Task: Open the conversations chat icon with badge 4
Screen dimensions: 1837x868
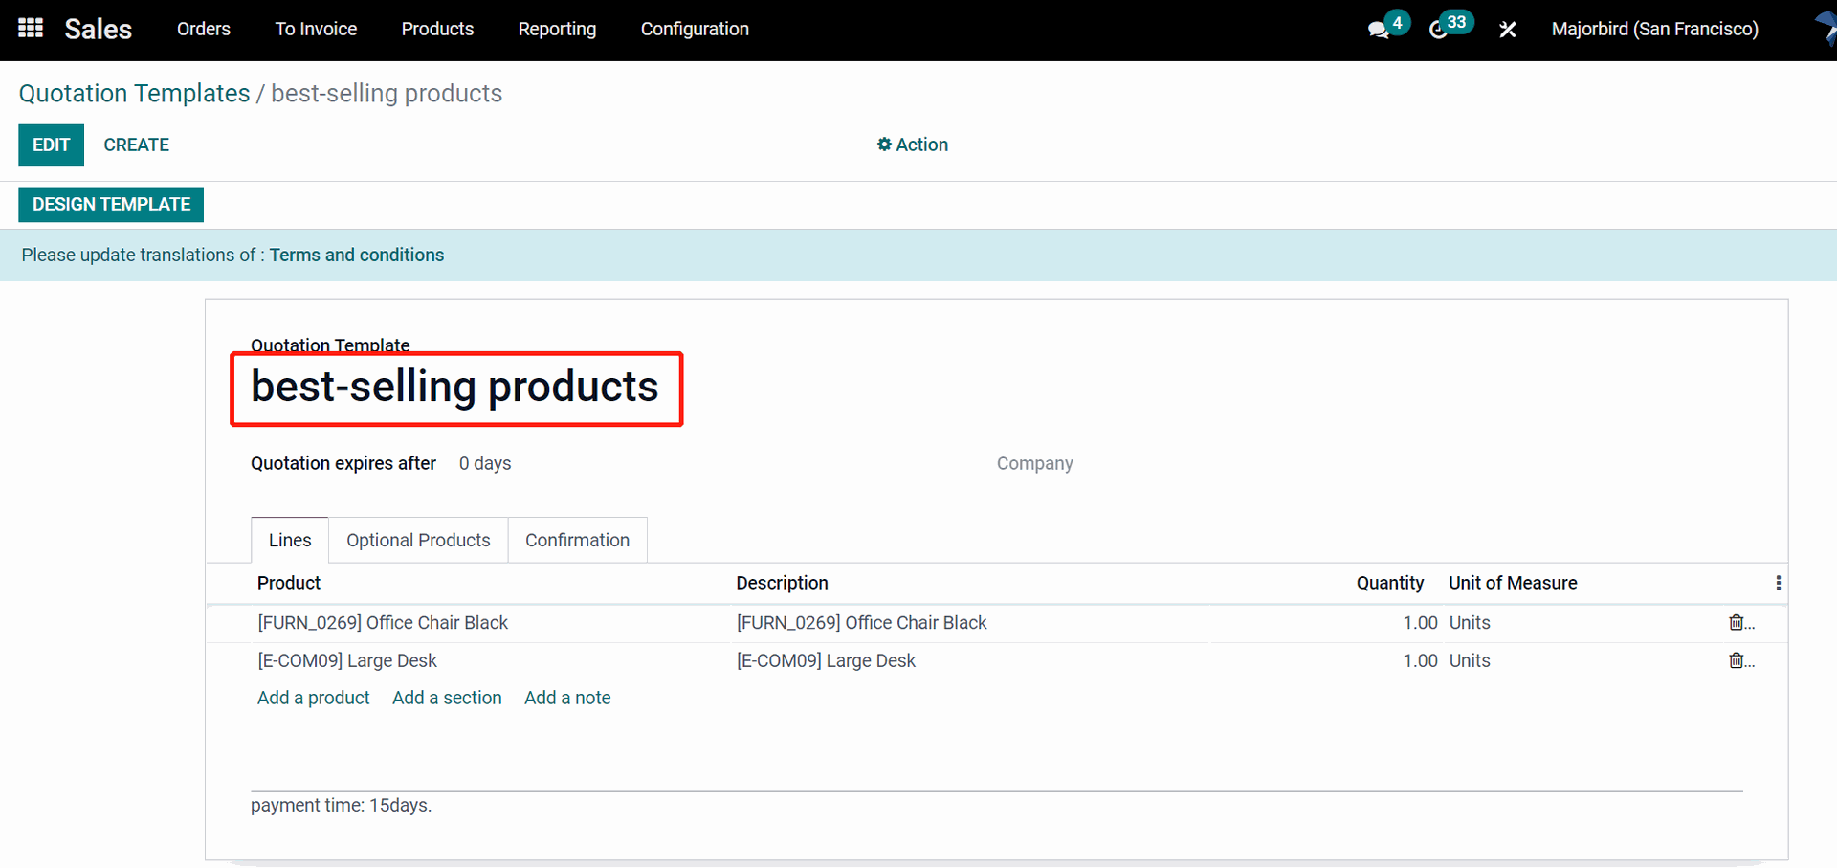Action: coord(1379,30)
